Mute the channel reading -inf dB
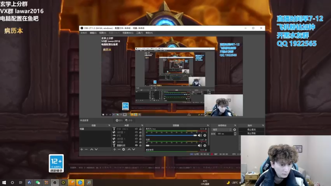Viewport: 331px width, 186px height. point(200,145)
